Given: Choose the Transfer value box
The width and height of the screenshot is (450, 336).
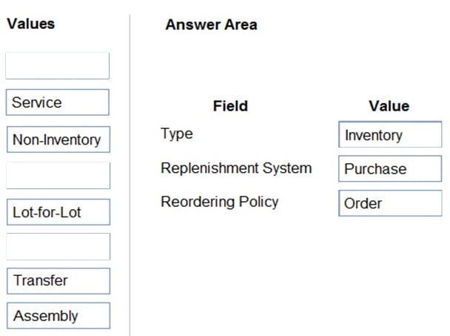Looking at the screenshot, I should pos(57,280).
